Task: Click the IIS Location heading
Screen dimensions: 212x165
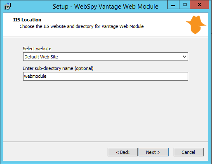Action: coord(27,20)
